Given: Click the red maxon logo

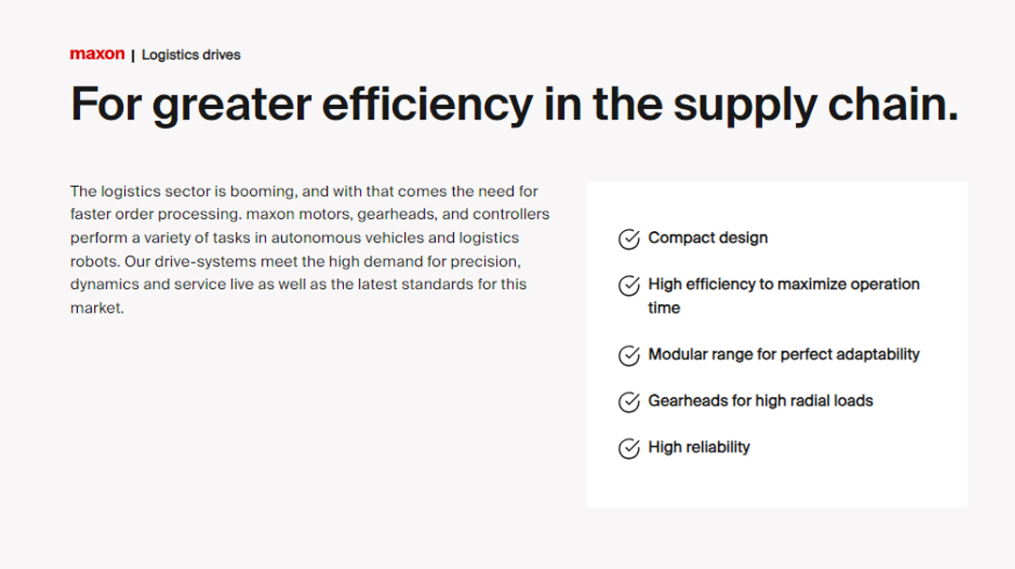Looking at the screenshot, I should point(97,54).
